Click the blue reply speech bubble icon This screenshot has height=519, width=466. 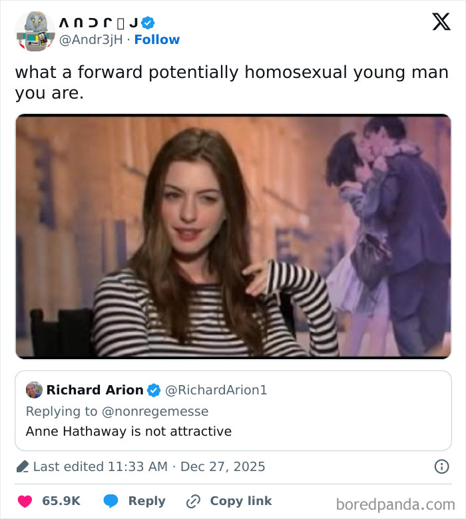pyautogui.click(x=111, y=501)
